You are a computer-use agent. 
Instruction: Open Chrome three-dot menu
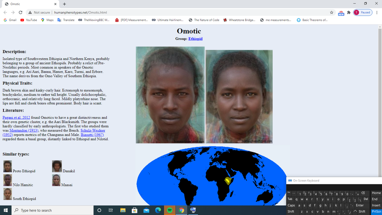377,13
